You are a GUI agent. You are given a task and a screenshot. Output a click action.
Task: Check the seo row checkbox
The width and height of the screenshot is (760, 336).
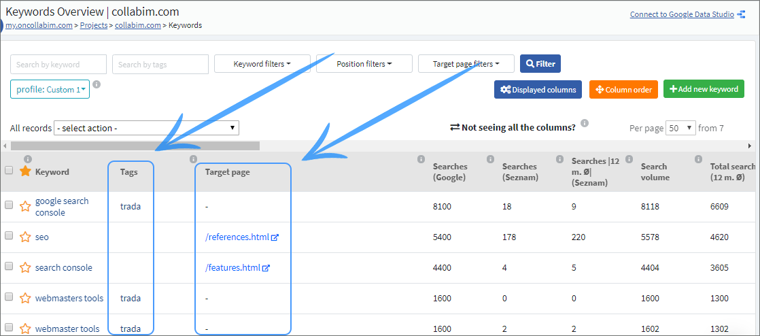(9, 235)
